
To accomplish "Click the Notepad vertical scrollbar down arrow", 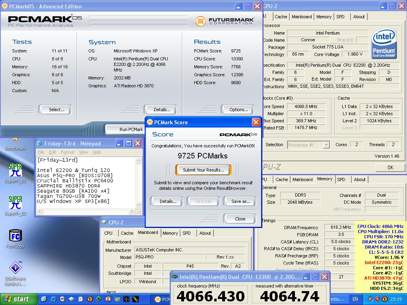I will point(139,205).
